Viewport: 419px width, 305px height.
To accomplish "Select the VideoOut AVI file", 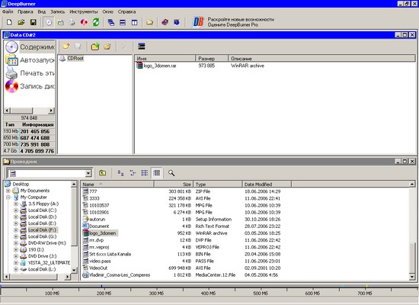I will click(x=98, y=268).
